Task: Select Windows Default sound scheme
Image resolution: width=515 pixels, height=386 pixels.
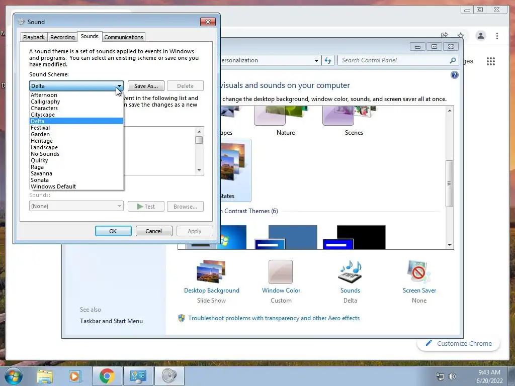Action: point(76,186)
